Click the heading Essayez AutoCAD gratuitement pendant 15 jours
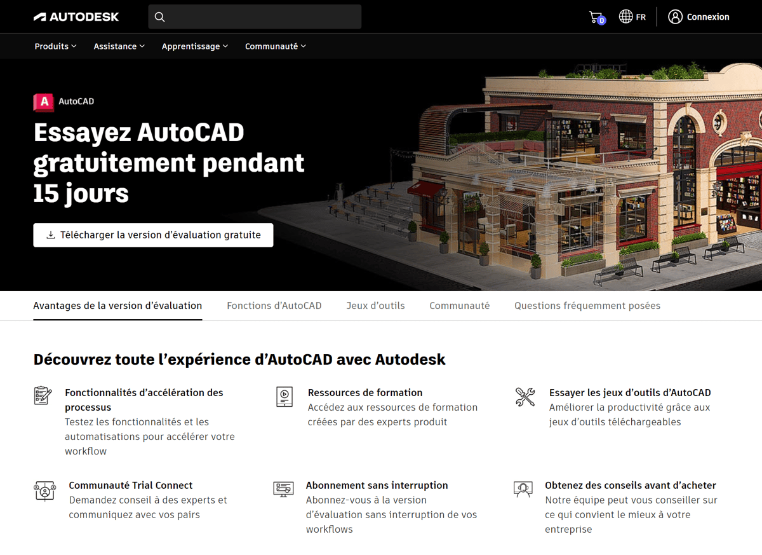Image resolution: width=762 pixels, height=555 pixels. click(x=169, y=163)
